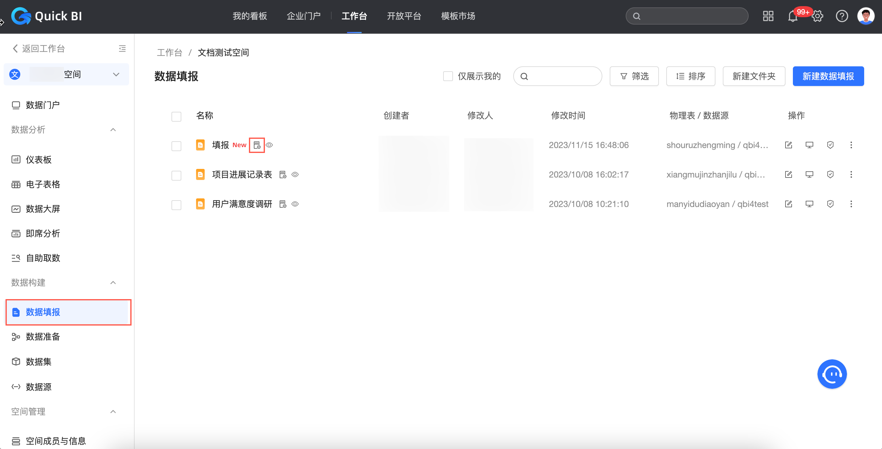Collapse the sidebar with the menu fold icon
Image resolution: width=882 pixels, height=449 pixels.
122,49
